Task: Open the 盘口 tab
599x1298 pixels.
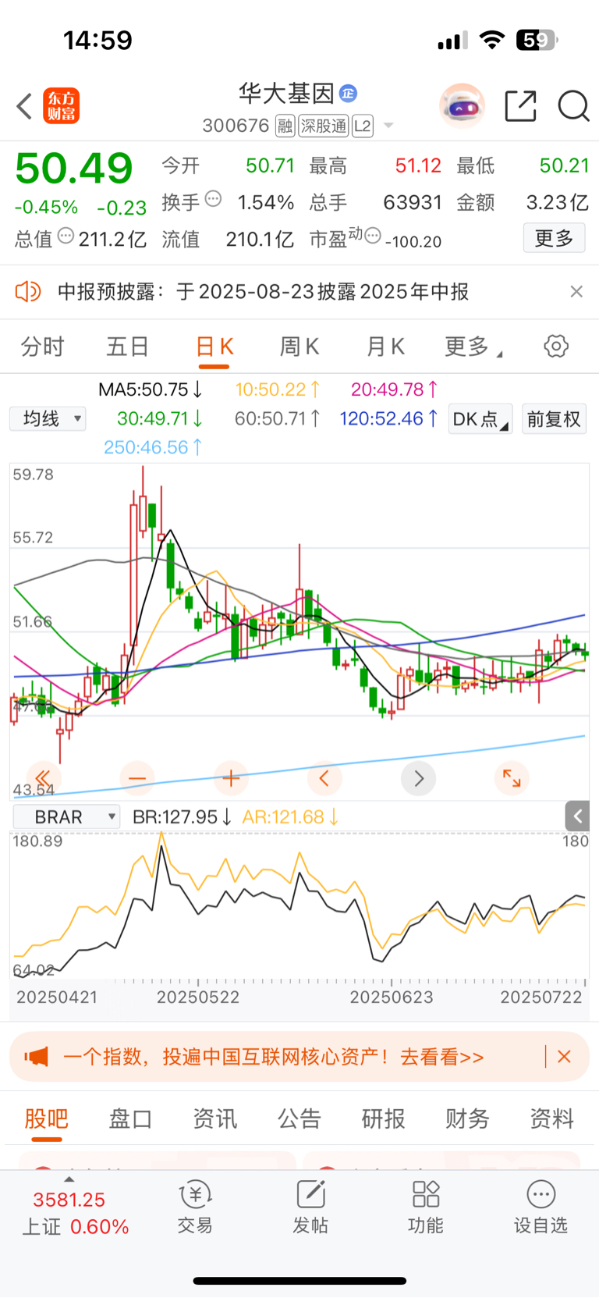Action: click(130, 1119)
